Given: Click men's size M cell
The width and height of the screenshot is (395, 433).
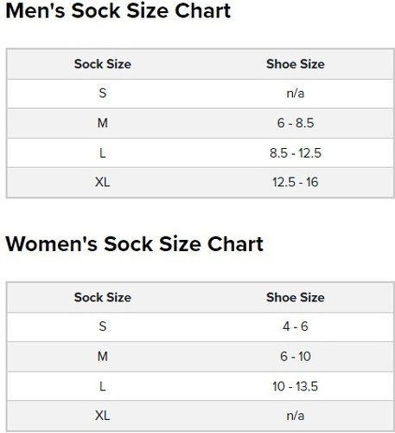Looking at the screenshot, I should click(x=103, y=123).
